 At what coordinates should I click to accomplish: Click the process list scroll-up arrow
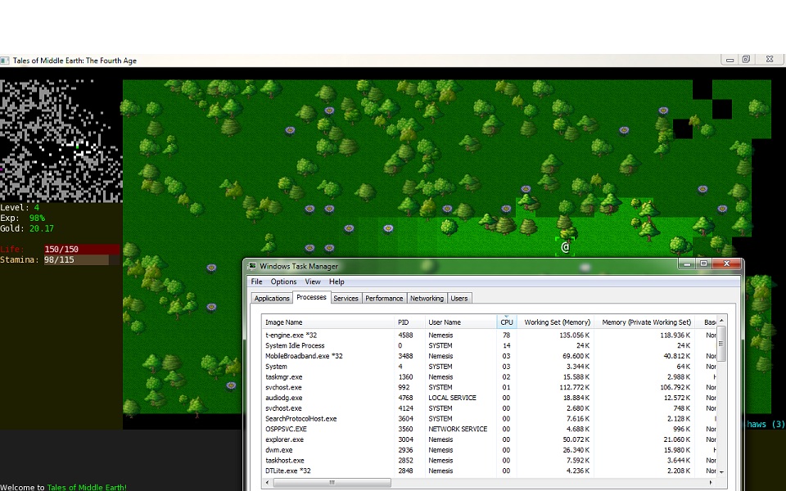[722, 321]
